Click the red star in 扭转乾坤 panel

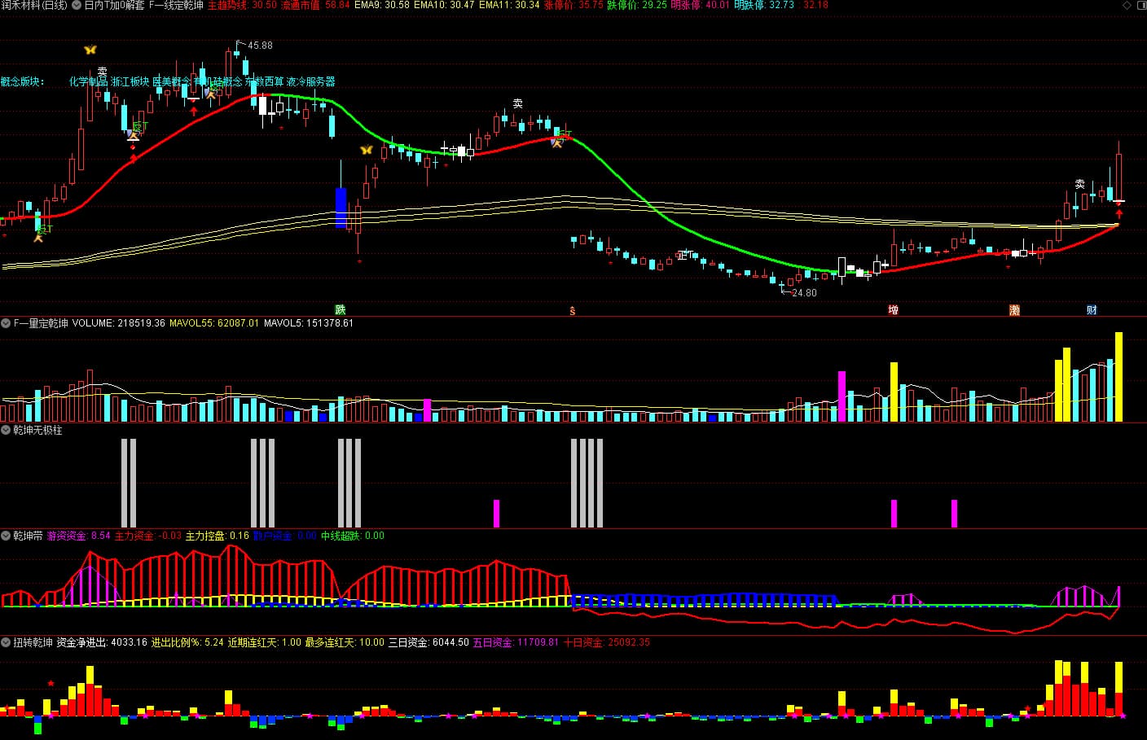[x=51, y=683]
